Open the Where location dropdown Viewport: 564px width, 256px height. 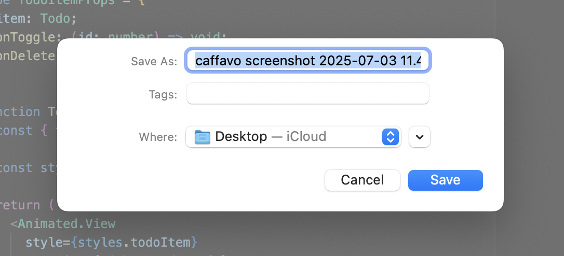[293, 137]
